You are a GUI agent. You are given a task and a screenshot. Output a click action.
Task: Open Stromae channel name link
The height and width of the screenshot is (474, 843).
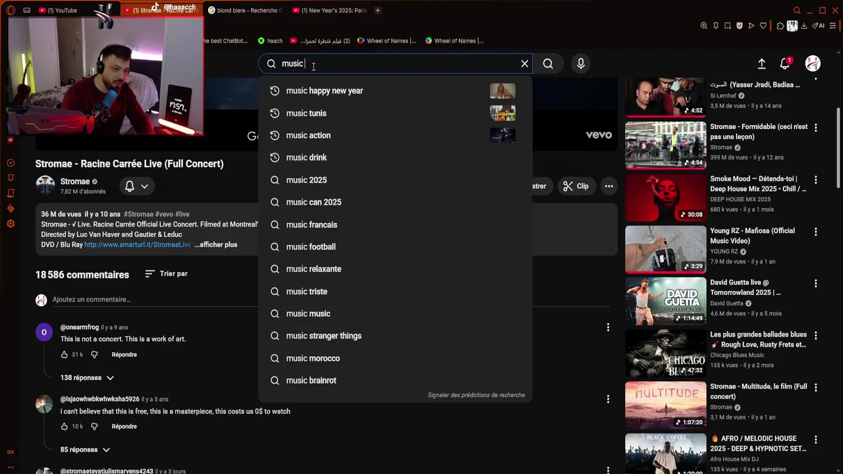coord(75,182)
